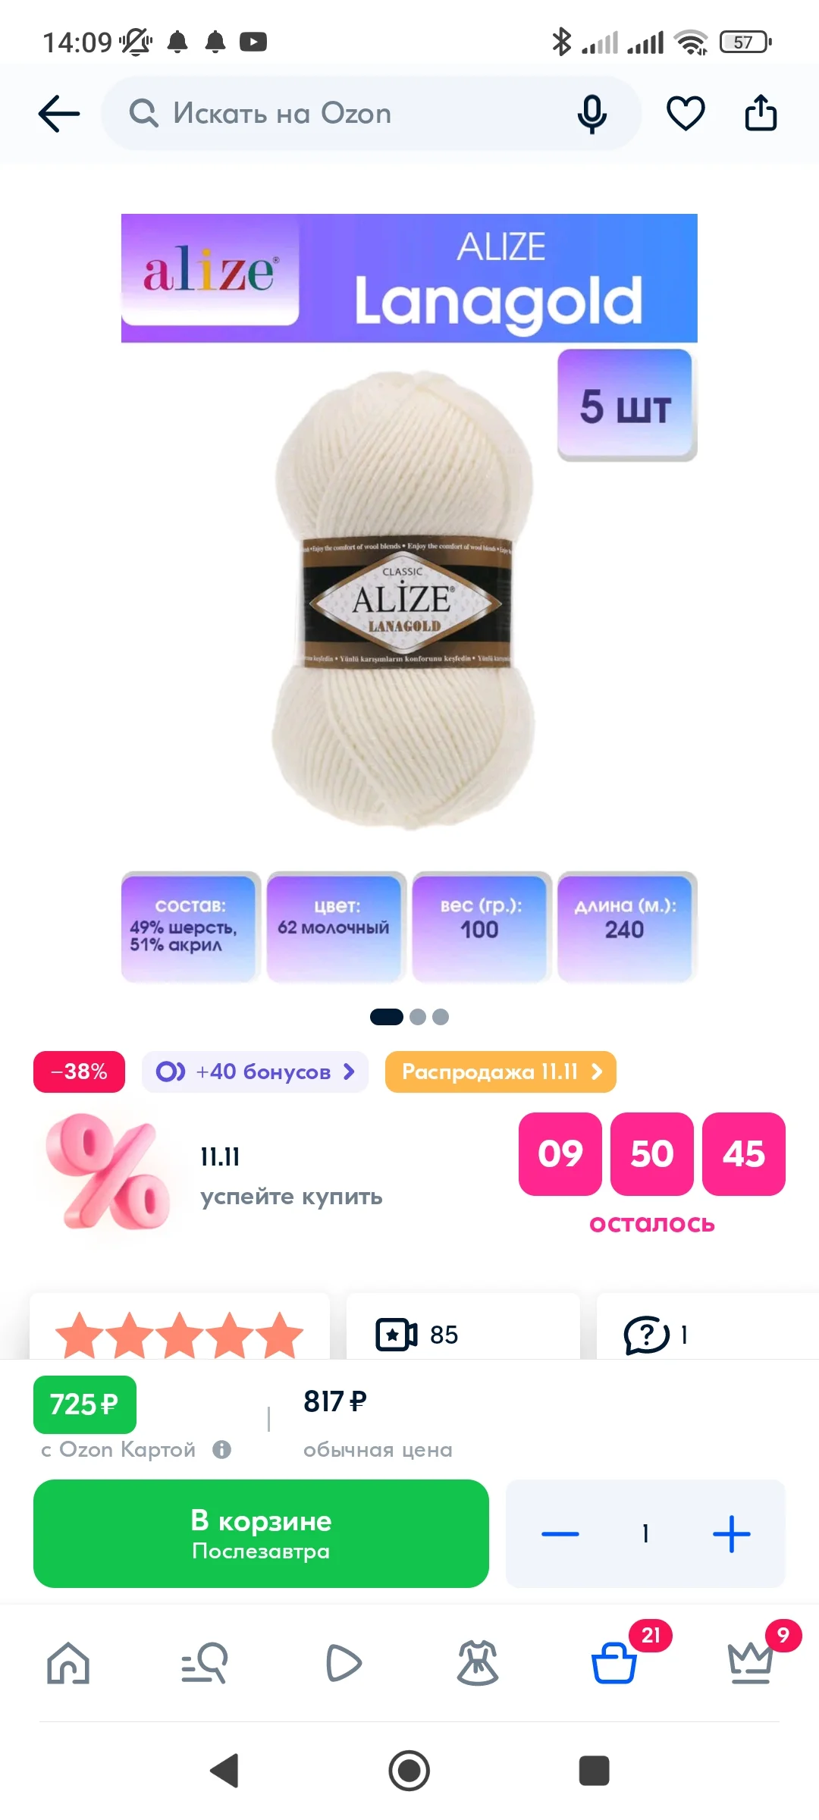The height and width of the screenshot is (1820, 819).
Task: Open the cart tab with 21 items
Action: click(614, 1663)
